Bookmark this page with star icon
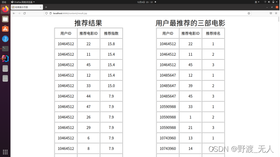This screenshot has width=280, height=157. (x=249, y=13)
